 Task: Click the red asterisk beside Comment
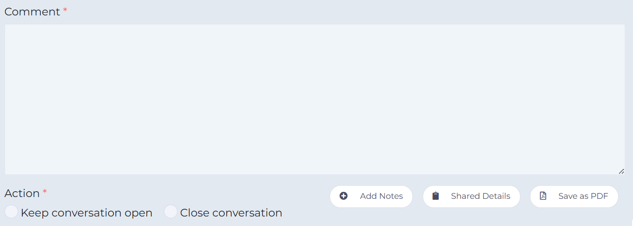point(65,10)
